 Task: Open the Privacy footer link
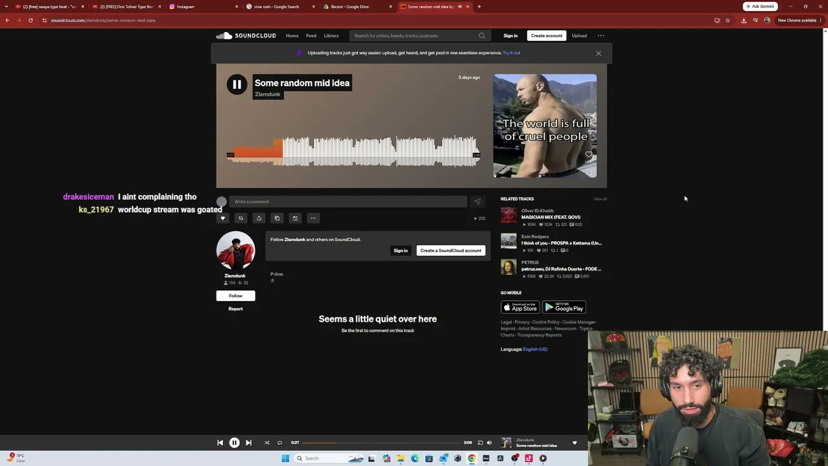[522, 322]
